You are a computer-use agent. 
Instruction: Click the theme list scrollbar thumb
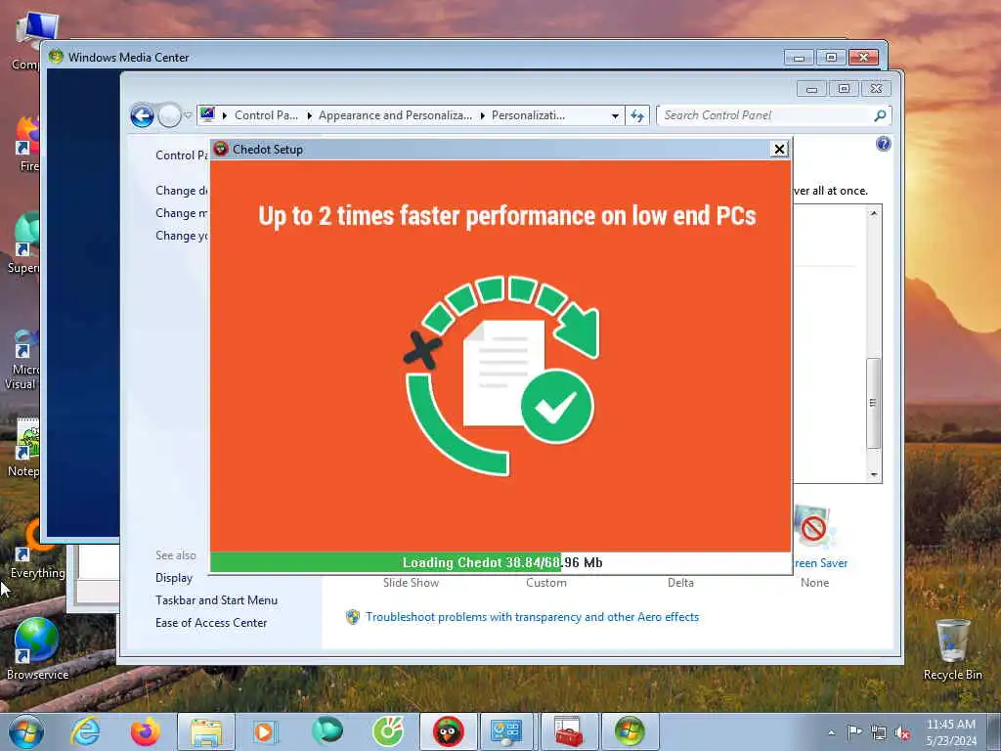tap(873, 403)
